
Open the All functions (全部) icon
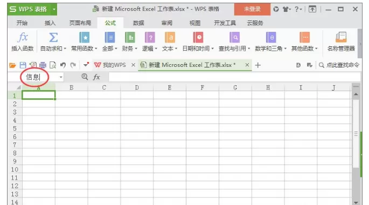click(x=109, y=37)
